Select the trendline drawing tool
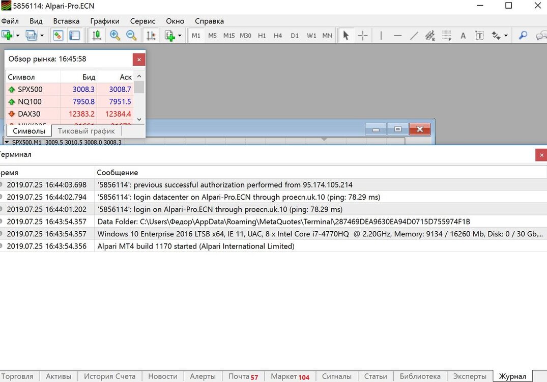 click(414, 35)
